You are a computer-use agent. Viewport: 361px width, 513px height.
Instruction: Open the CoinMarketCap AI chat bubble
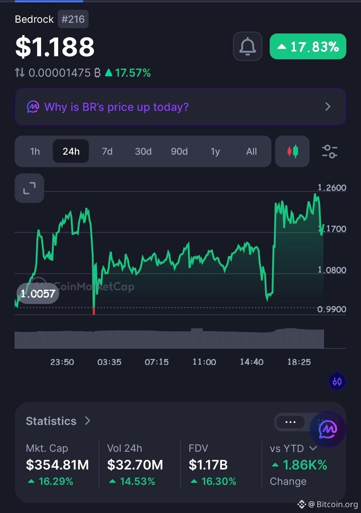327,429
